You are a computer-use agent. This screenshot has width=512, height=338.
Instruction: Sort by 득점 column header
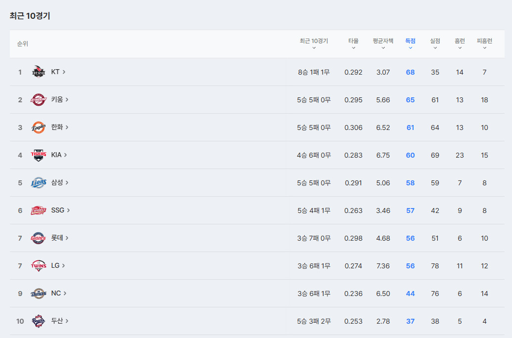point(411,43)
